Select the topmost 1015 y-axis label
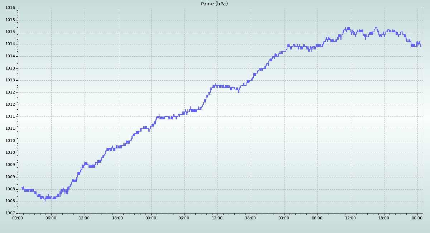This screenshot has width=430, height=233. 10,20
